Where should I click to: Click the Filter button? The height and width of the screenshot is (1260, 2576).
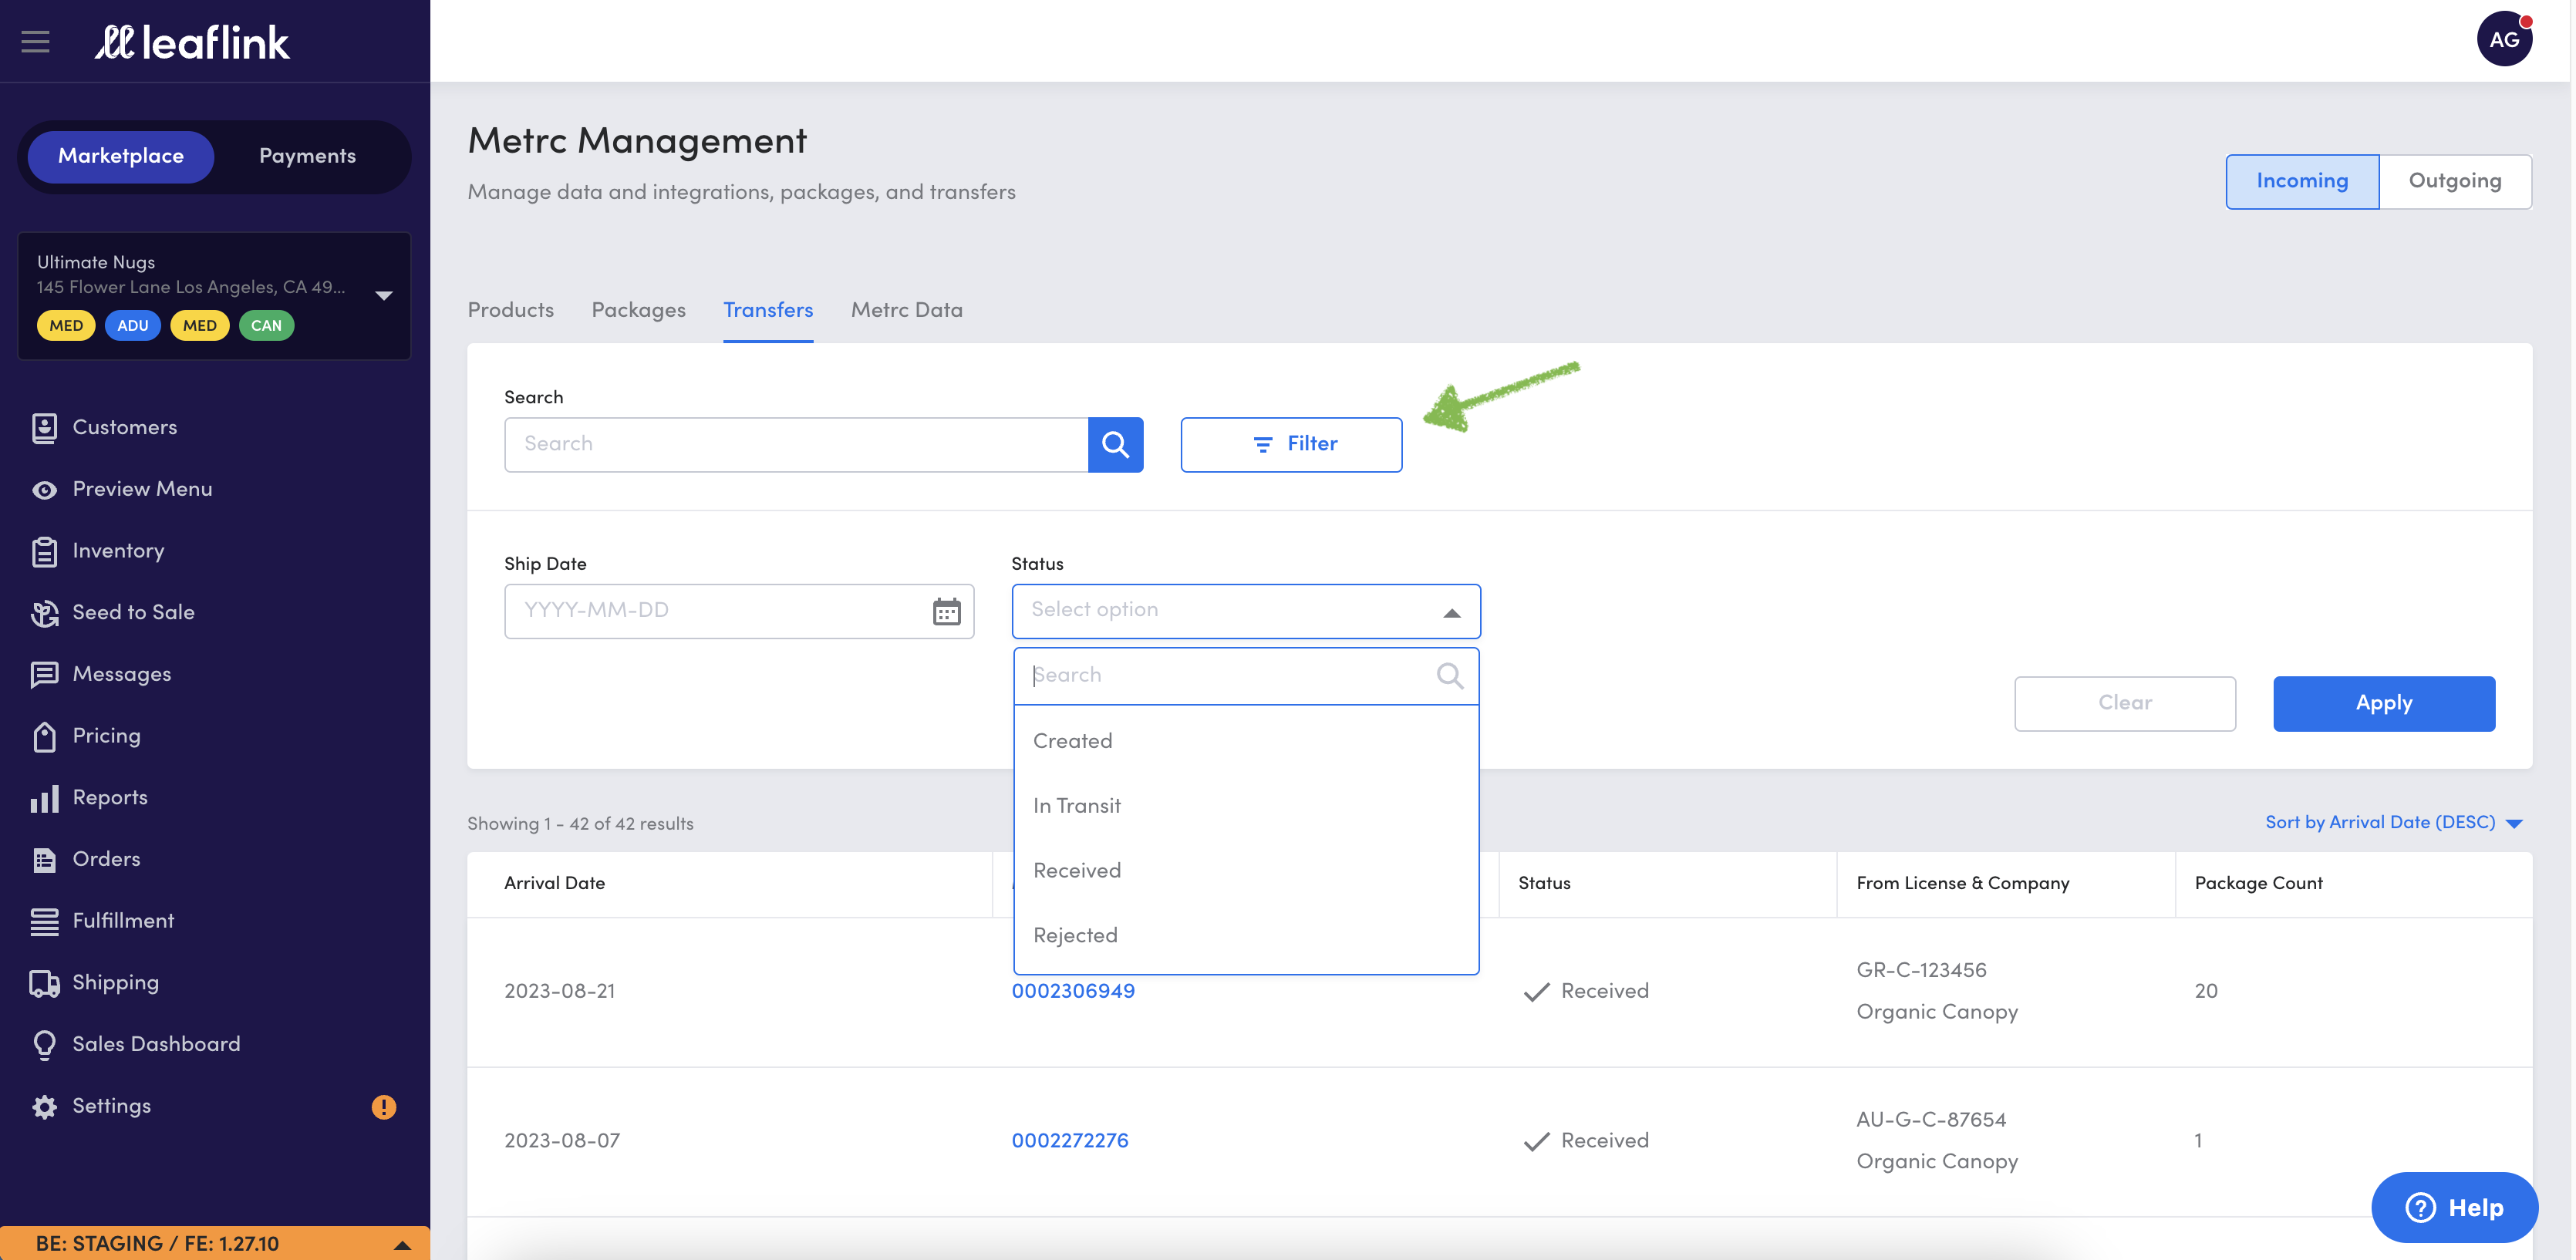point(1291,444)
